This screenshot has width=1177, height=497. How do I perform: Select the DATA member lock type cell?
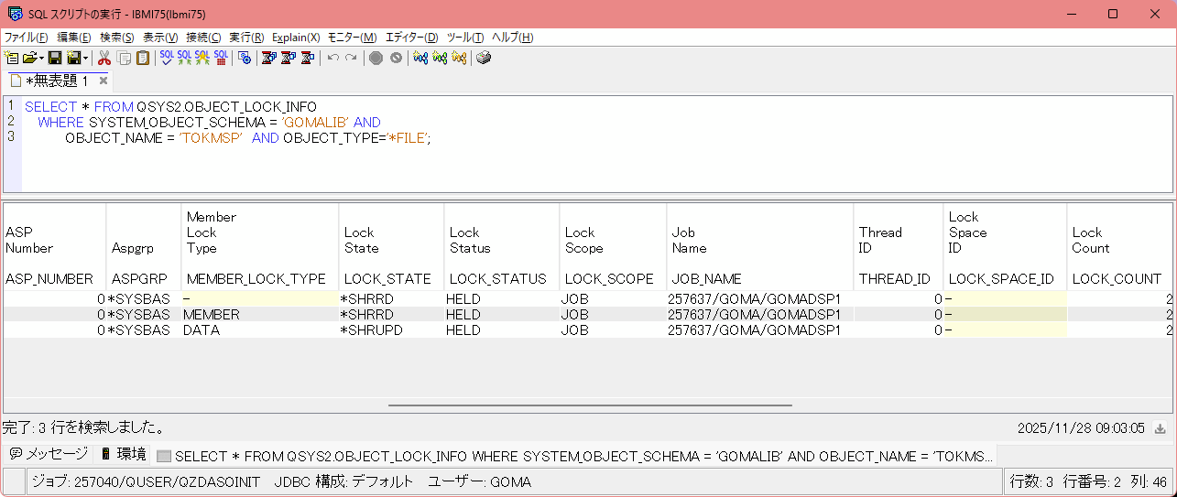(x=259, y=330)
